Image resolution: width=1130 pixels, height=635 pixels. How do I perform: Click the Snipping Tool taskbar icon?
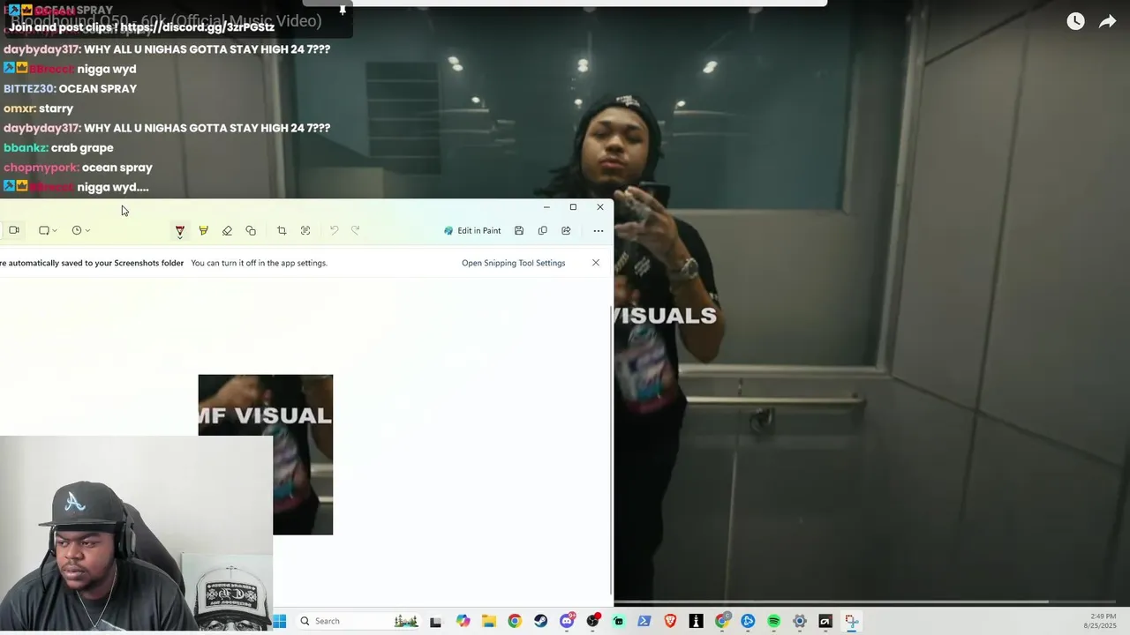tap(851, 621)
